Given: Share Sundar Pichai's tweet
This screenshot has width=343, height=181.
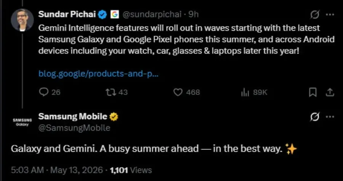Looking at the screenshot, I should click(329, 92).
